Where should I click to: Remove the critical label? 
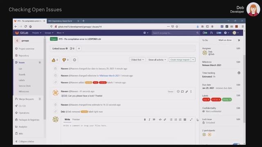coord(219,100)
